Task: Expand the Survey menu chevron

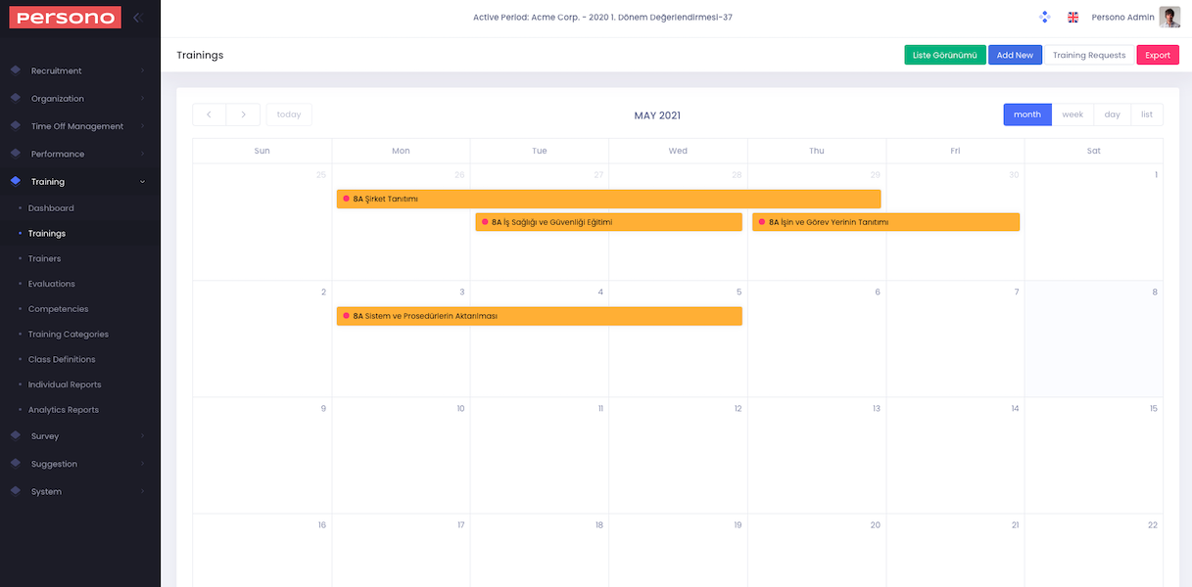Action: [142, 436]
